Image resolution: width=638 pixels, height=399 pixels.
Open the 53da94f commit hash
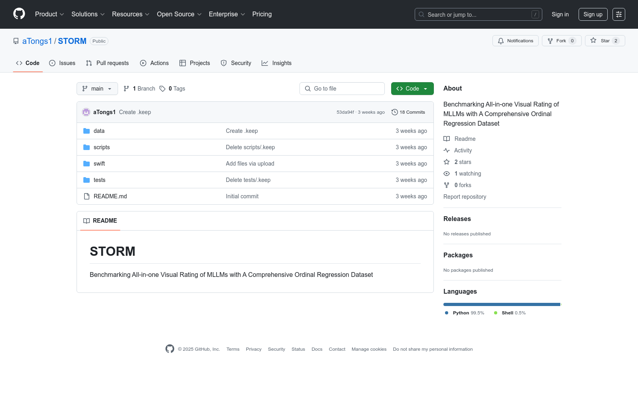[345, 112]
